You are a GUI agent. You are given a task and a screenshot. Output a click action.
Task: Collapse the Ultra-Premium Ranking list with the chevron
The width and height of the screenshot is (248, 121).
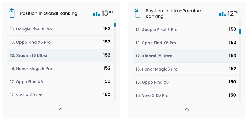pyautogui.click(x=187, y=109)
